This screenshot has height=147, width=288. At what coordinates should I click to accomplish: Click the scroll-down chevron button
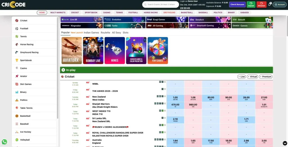point(285,143)
